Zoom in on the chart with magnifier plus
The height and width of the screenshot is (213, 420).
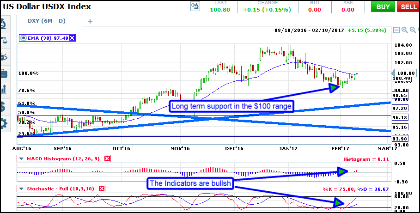404,30
